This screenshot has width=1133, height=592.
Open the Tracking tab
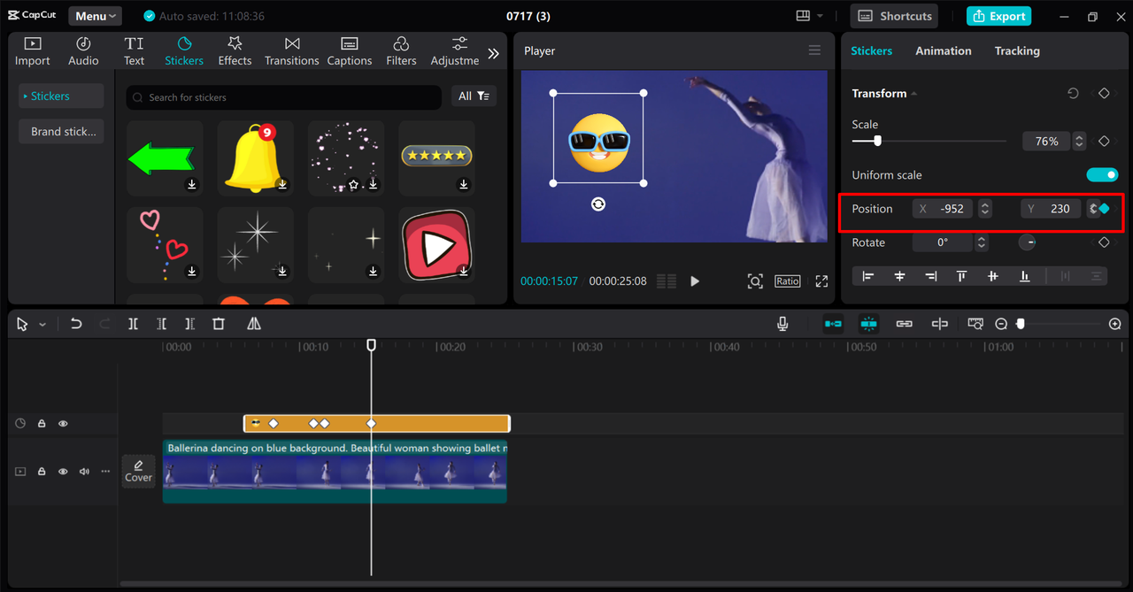point(1017,50)
